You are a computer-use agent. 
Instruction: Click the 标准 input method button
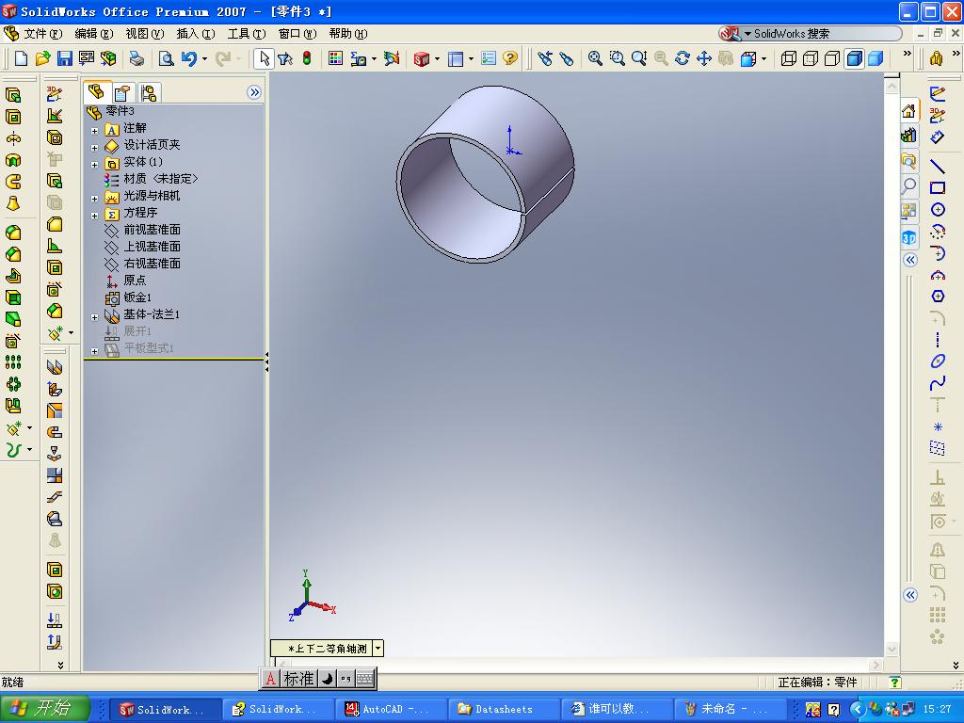[x=298, y=679]
